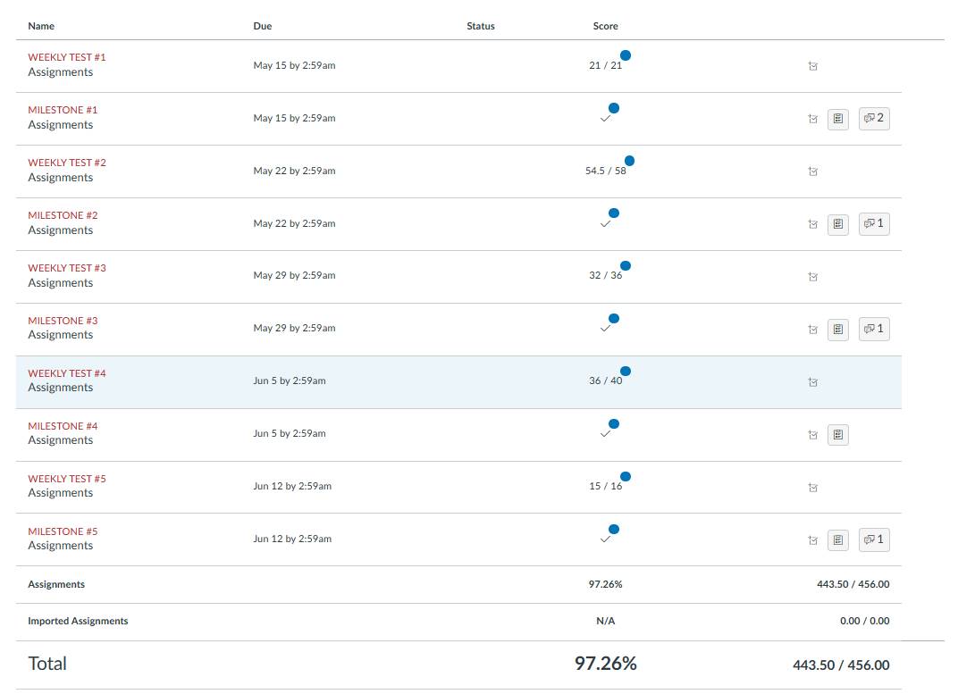View 1 comment on MILESTONE #2
The width and height of the screenshot is (958, 694).
click(874, 223)
